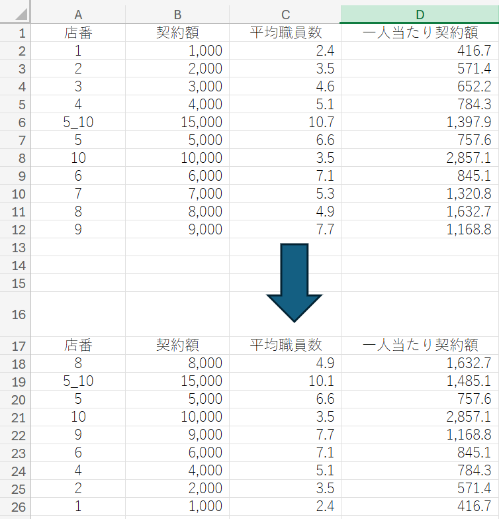The height and width of the screenshot is (519, 499).
Task: Click cell D8 showing 2,857.1
Action: click(x=420, y=158)
